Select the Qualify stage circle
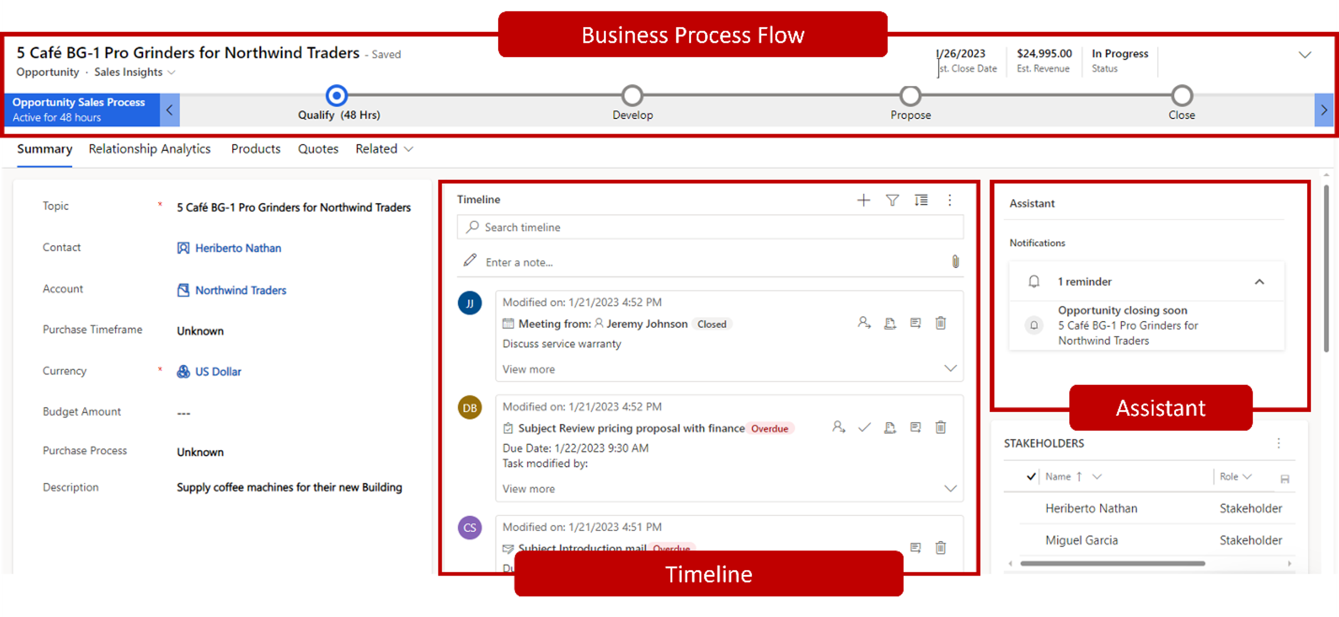Viewport: 1339px width, 617px height. 337,96
